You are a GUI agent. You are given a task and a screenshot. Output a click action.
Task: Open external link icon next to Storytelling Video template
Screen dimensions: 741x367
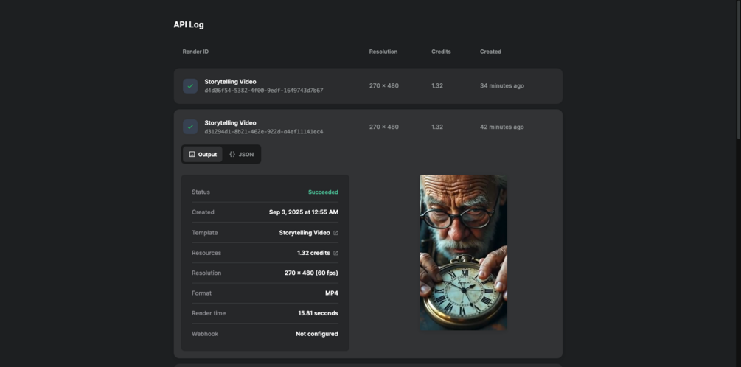pos(335,233)
